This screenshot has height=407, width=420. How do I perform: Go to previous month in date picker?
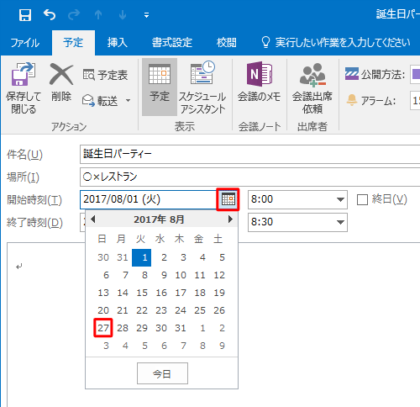93,219
